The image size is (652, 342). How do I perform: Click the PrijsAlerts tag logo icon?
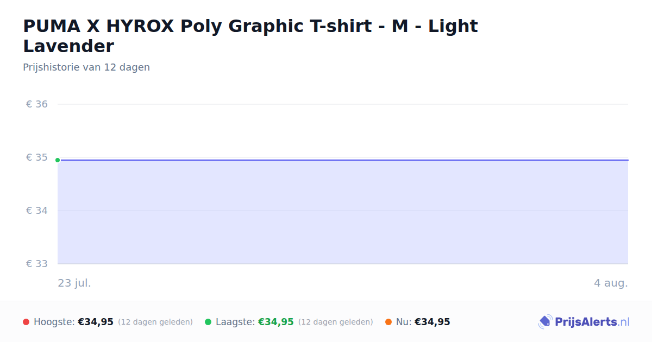tap(545, 322)
